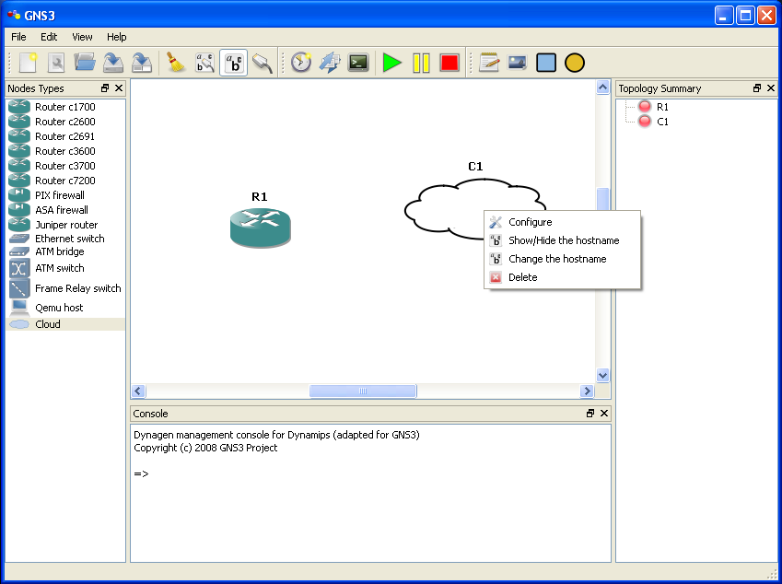Select ASA firewall node type
The width and height of the screenshot is (782, 584).
[65, 210]
